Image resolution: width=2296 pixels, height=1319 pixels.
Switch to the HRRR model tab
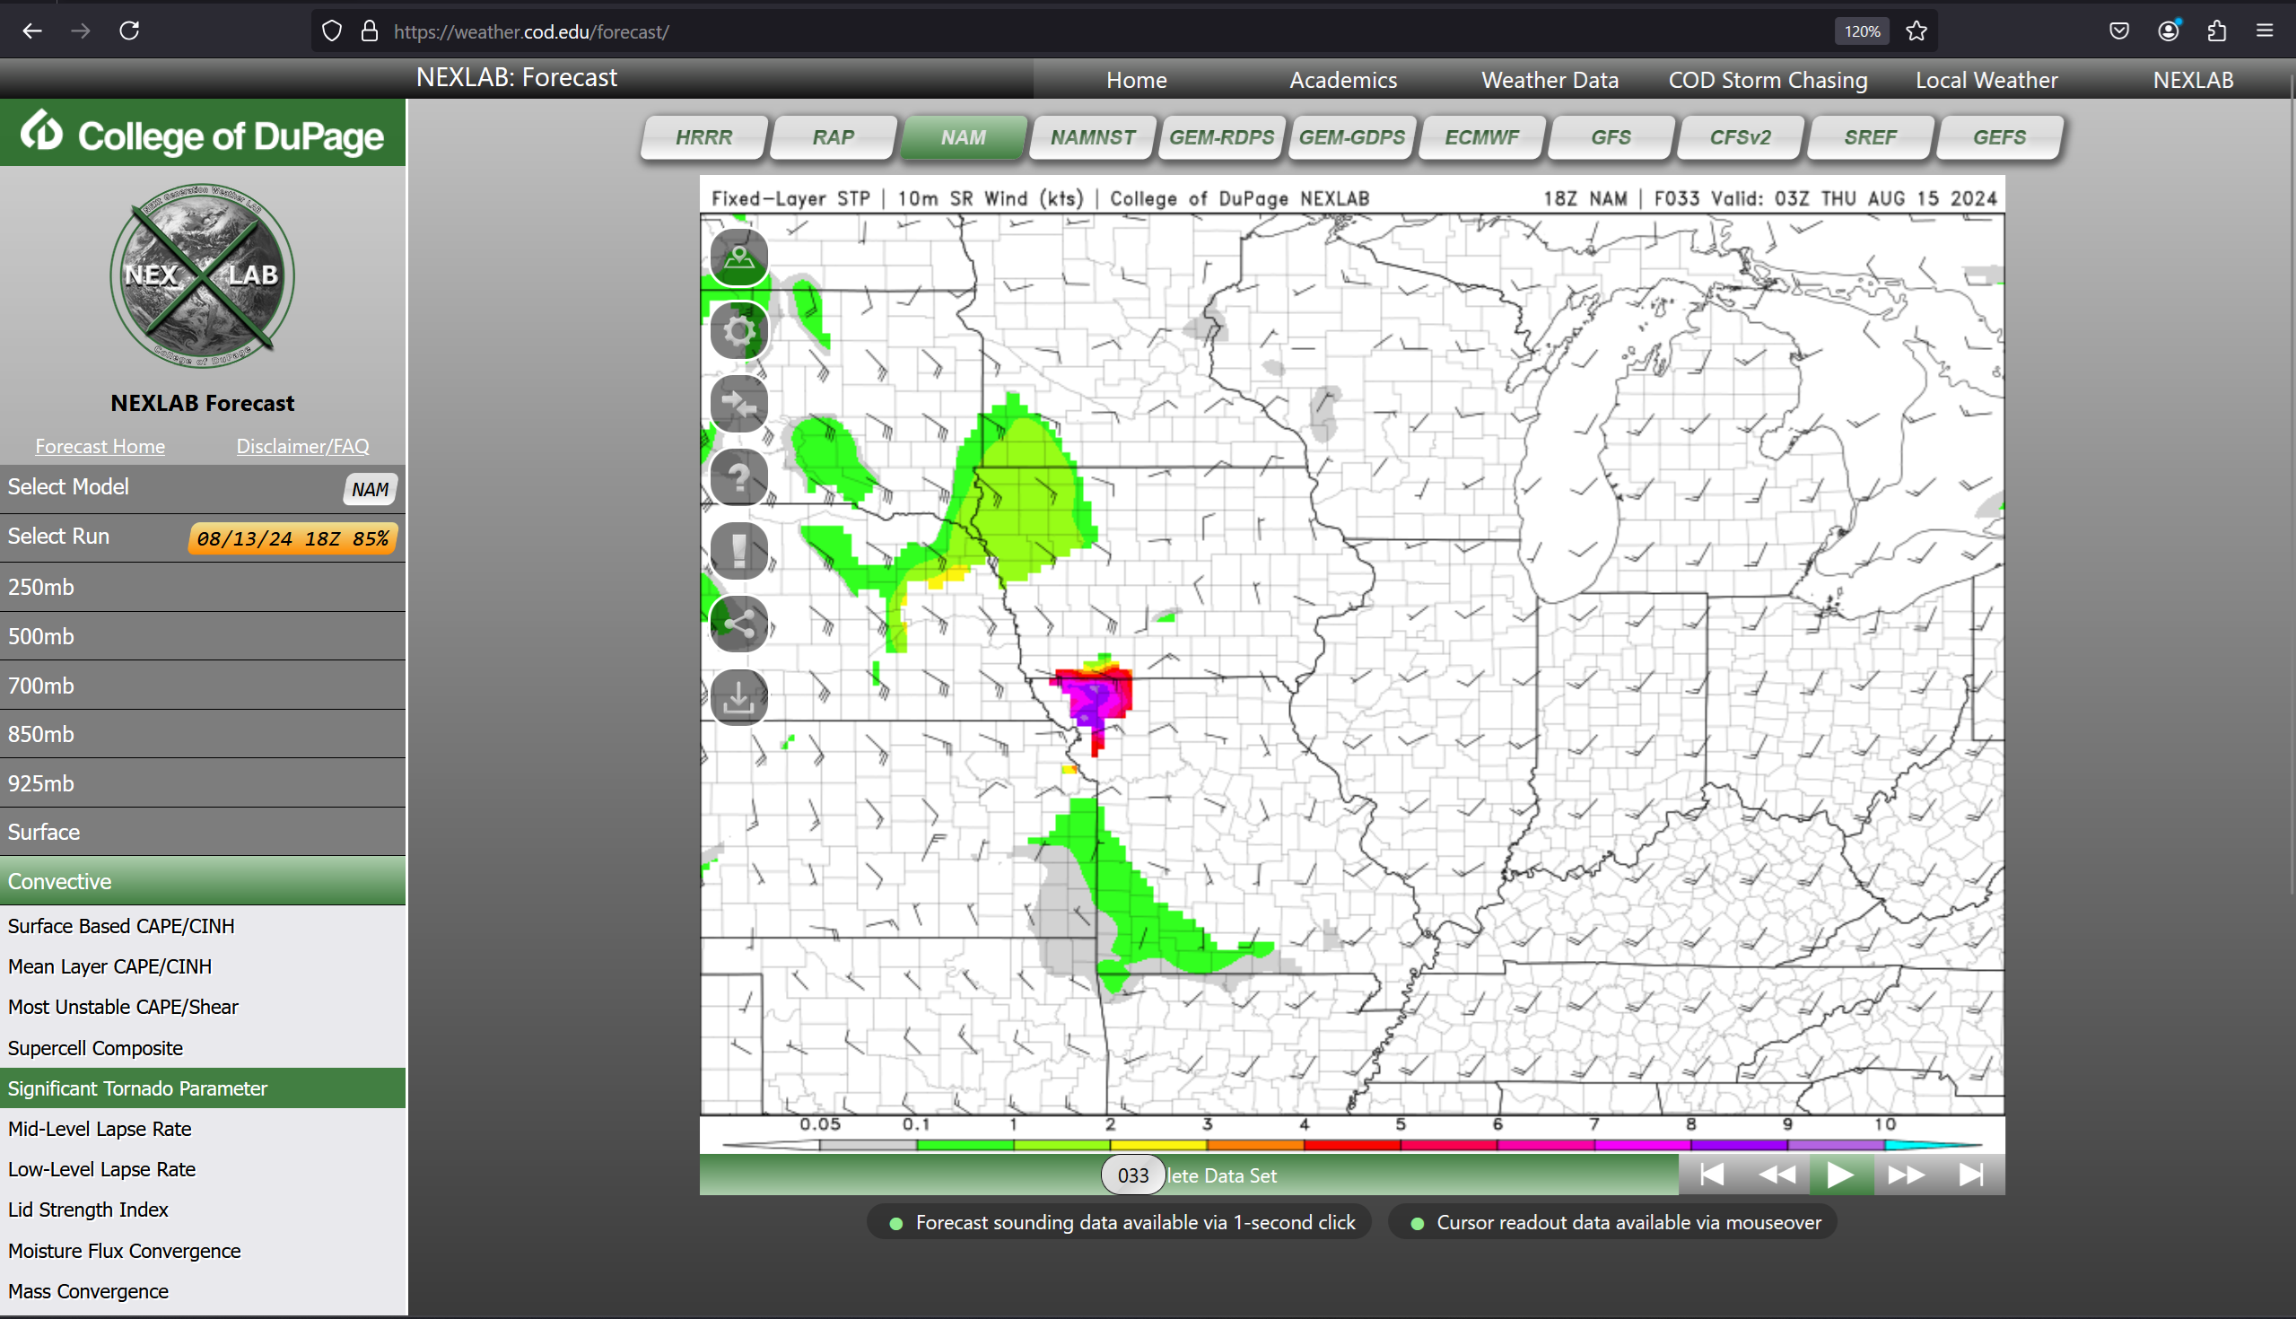pyautogui.click(x=703, y=136)
